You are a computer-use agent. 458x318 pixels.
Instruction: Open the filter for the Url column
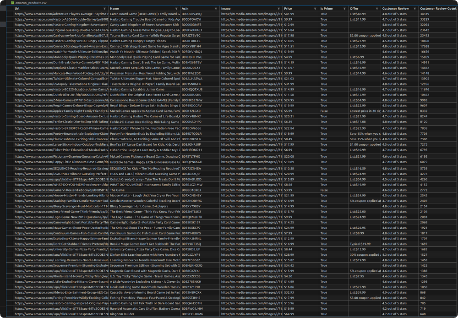point(104,8)
